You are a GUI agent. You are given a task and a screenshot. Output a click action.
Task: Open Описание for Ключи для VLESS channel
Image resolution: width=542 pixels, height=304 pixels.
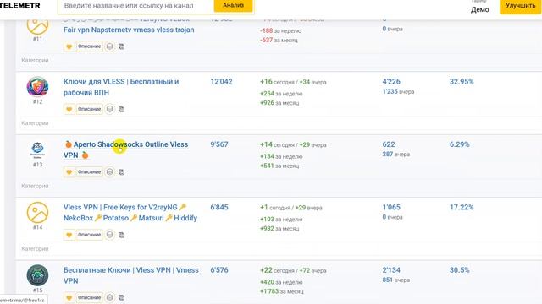(x=89, y=109)
